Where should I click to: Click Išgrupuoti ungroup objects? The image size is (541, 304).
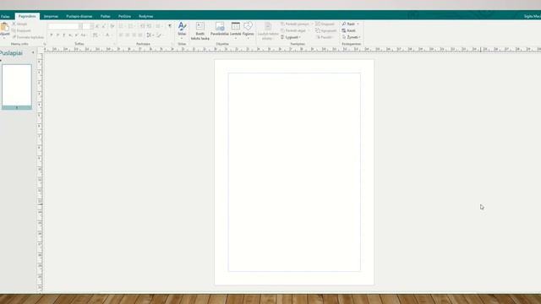point(326,30)
